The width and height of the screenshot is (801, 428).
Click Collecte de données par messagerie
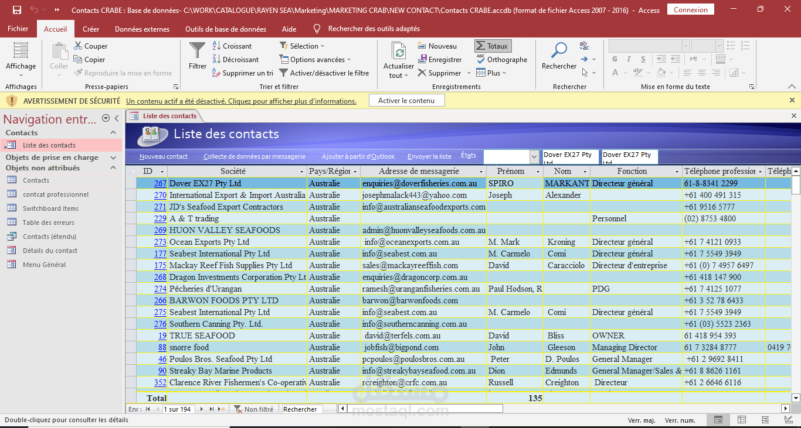point(254,156)
